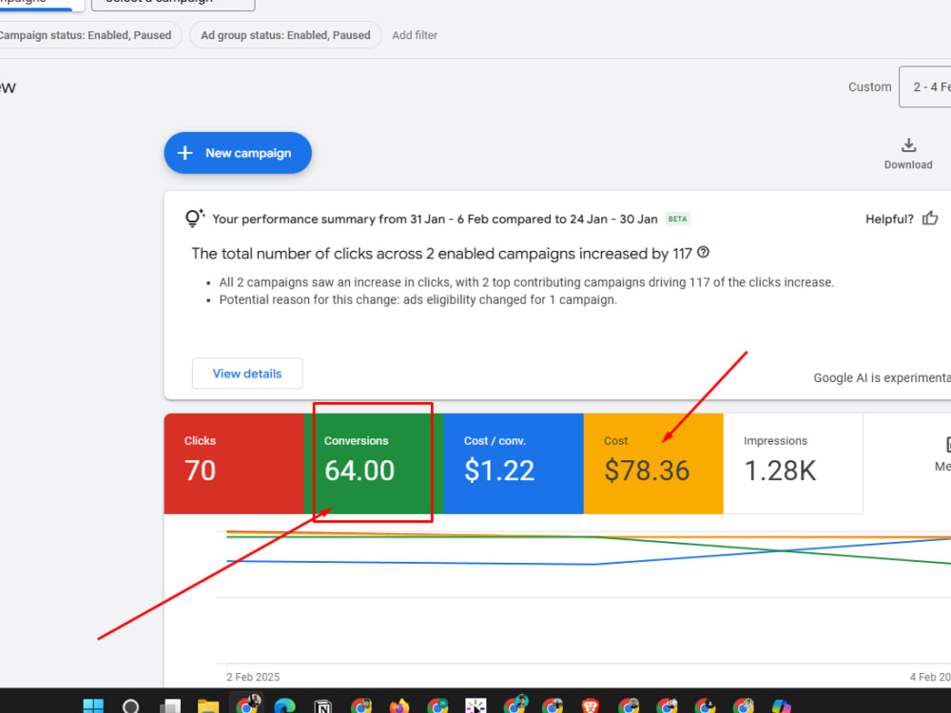
Task: Open Notion from the taskbar
Action: (322, 706)
